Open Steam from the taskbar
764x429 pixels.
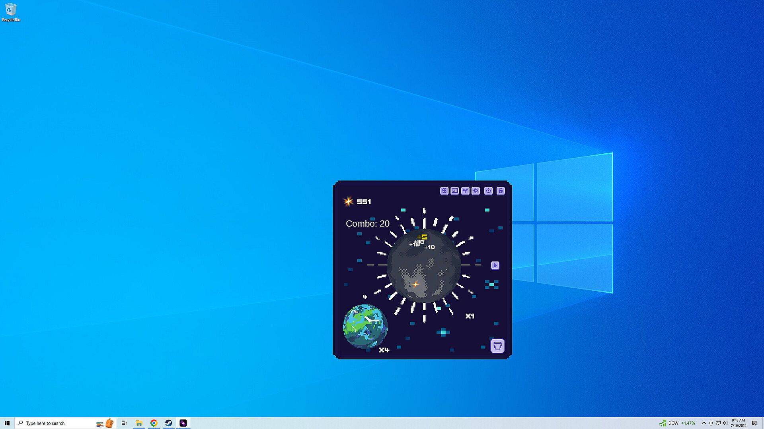click(x=168, y=423)
